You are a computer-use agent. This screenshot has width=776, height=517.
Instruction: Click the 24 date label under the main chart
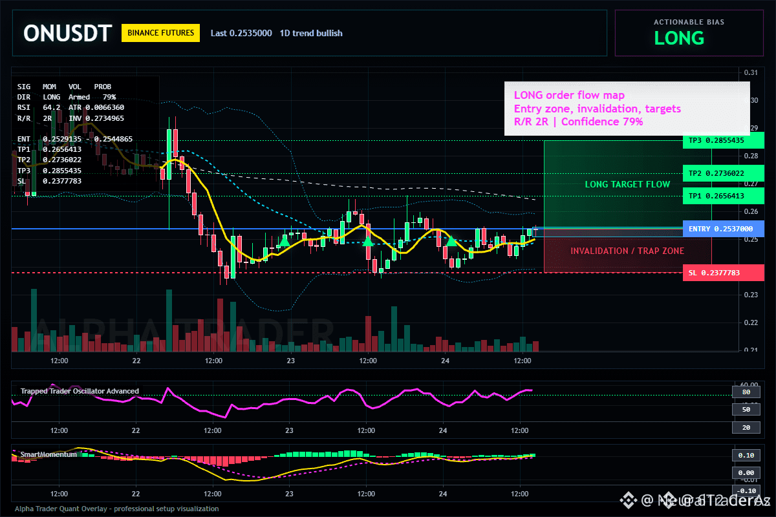(x=444, y=361)
